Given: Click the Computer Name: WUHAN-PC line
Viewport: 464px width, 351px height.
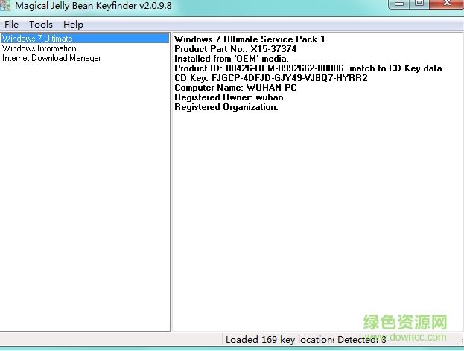Looking at the screenshot, I should coord(235,88).
